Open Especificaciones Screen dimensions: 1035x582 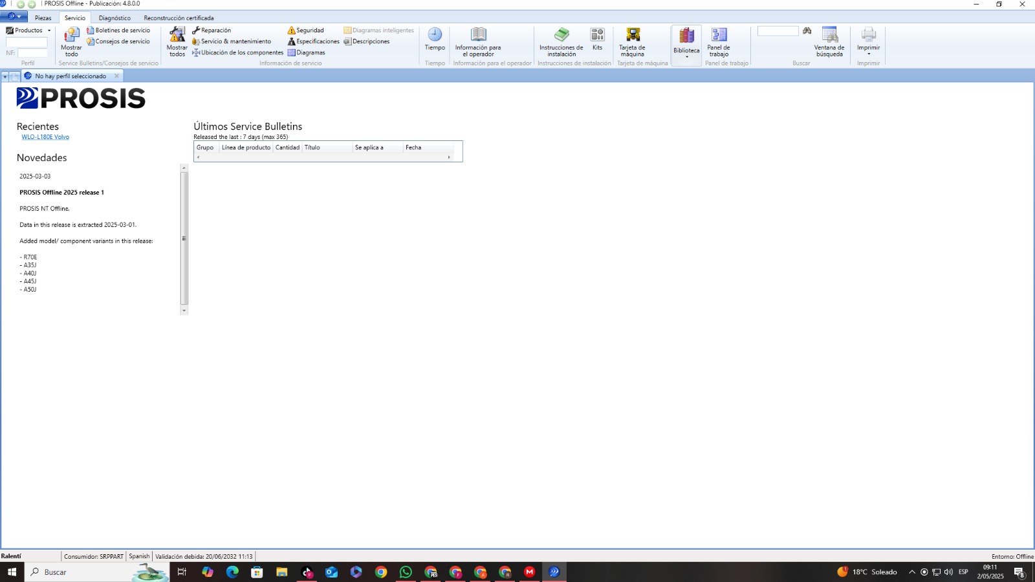[314, 41]
